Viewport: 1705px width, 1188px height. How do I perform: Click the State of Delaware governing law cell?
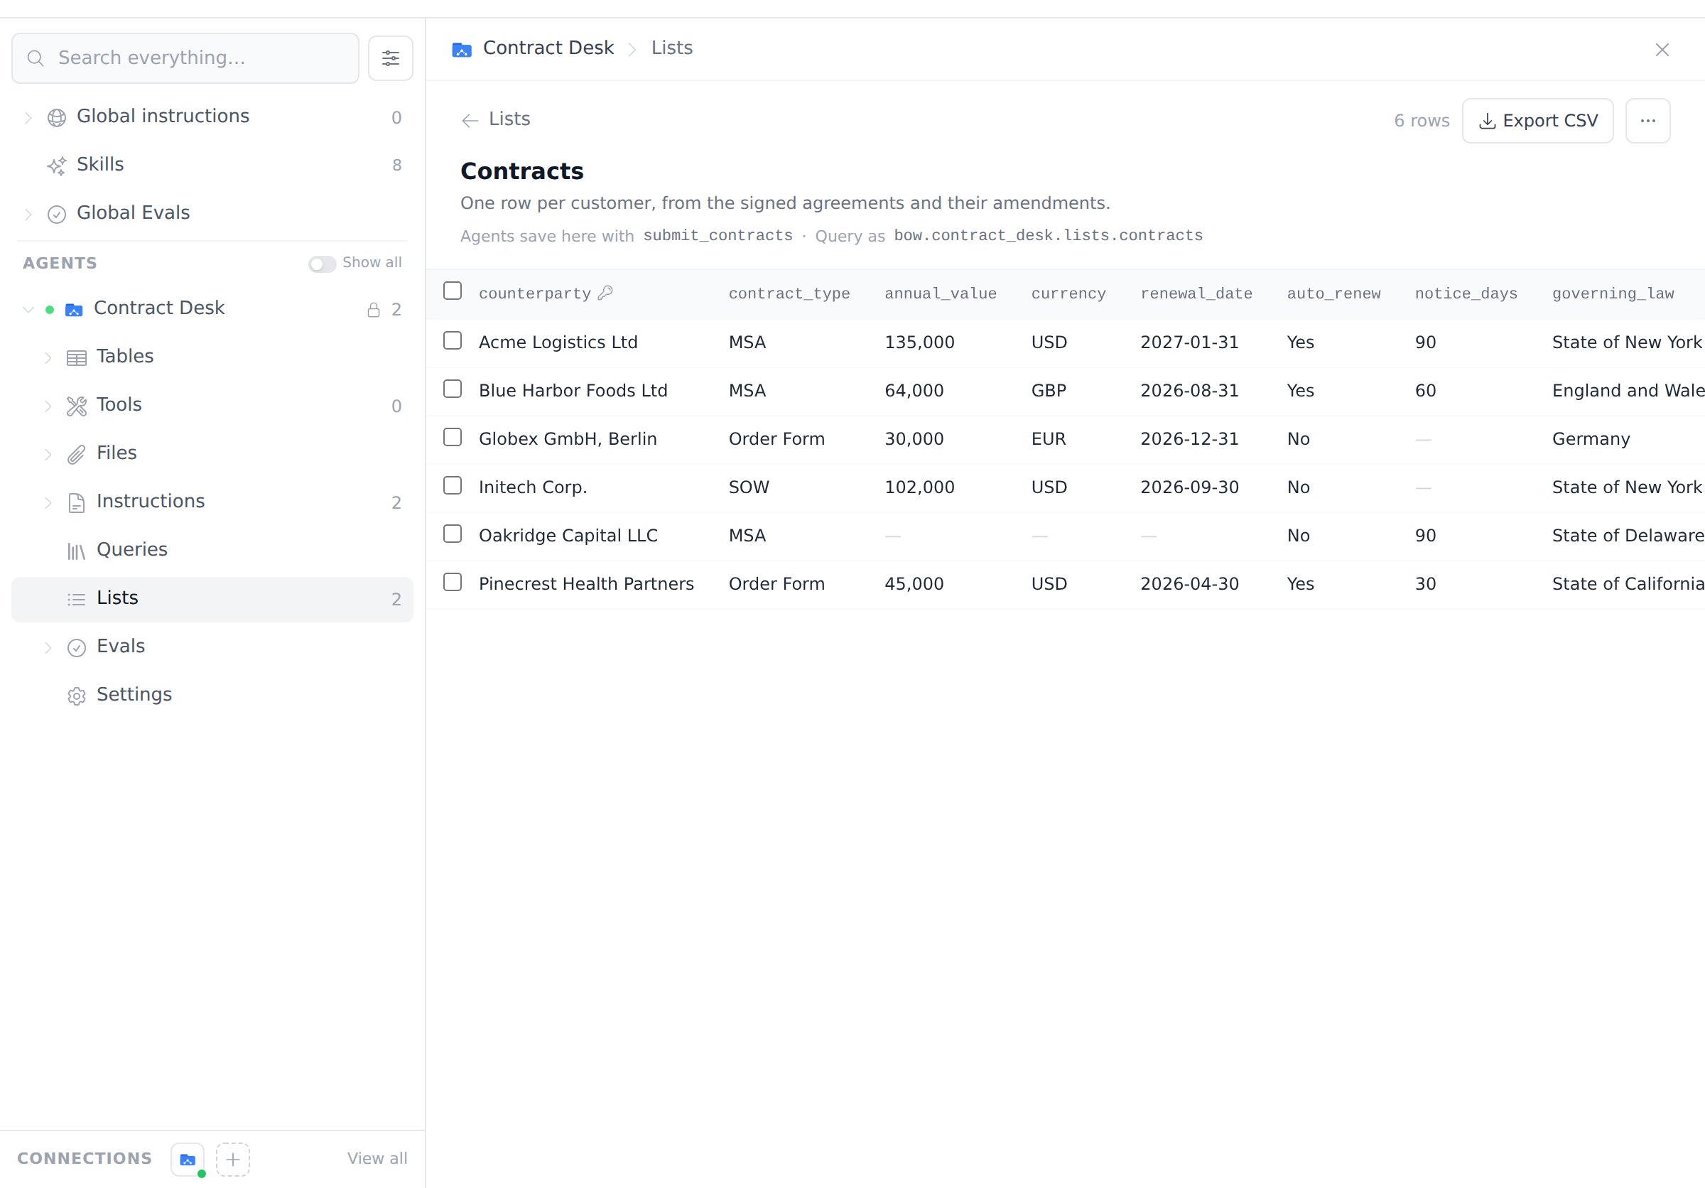click(1628, 535)
